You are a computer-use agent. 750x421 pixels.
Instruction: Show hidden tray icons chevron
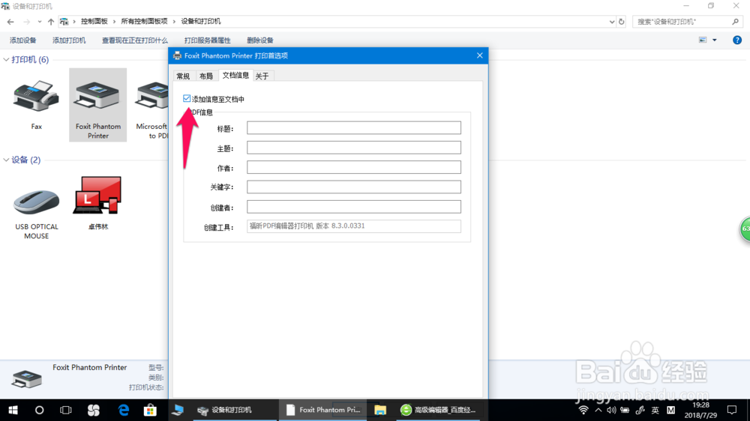click(598, 410)
